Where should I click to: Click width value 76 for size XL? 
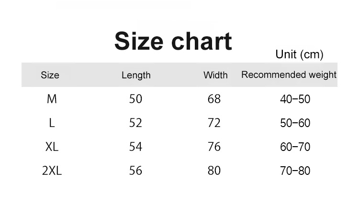tap(214, 147)
